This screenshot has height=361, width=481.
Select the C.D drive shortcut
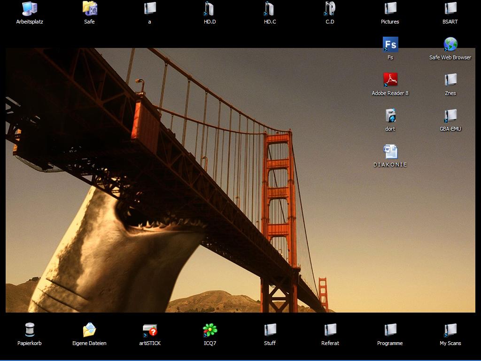tap(330, 8)
